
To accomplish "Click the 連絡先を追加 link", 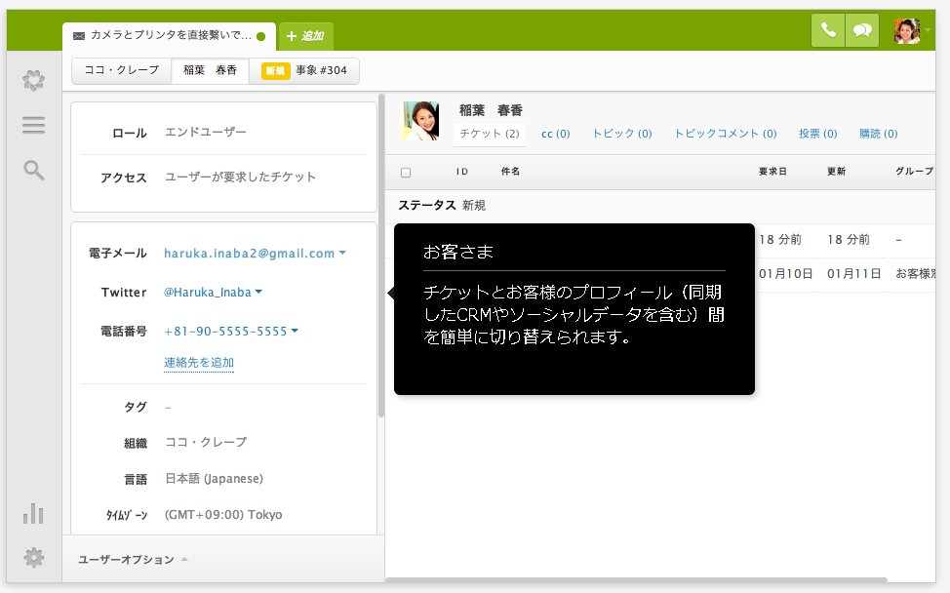I will point(199,362).
